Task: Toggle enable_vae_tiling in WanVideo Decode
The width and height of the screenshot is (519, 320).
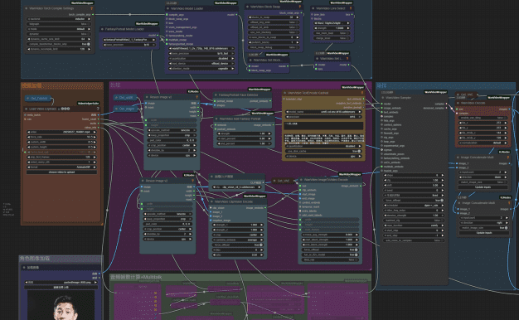Action: pyautogui.click(x=483, y=118)
